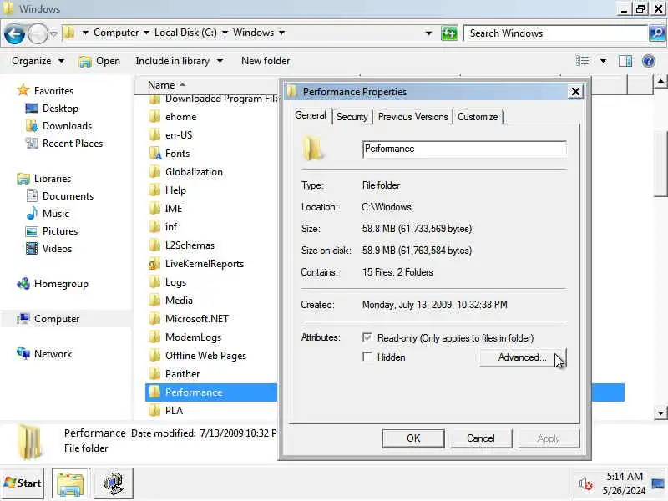Expand the Computer breadcrumb arrow
Image resolution: width=668 pixels, height=501 pixels.
146,33
